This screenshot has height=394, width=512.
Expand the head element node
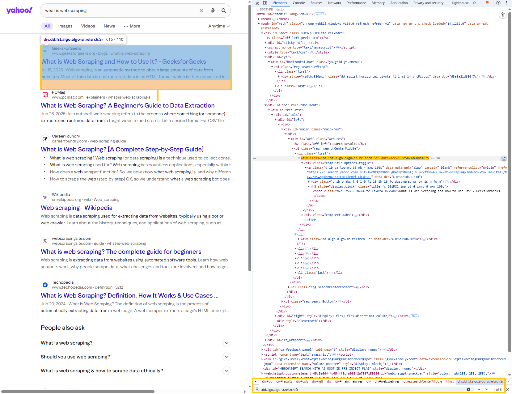click(x=259, y=19)
